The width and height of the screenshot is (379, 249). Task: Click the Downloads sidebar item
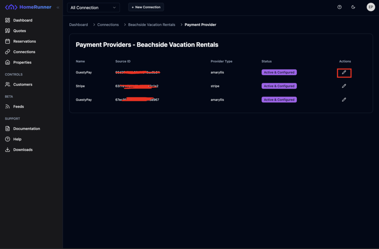click(23, 150)
